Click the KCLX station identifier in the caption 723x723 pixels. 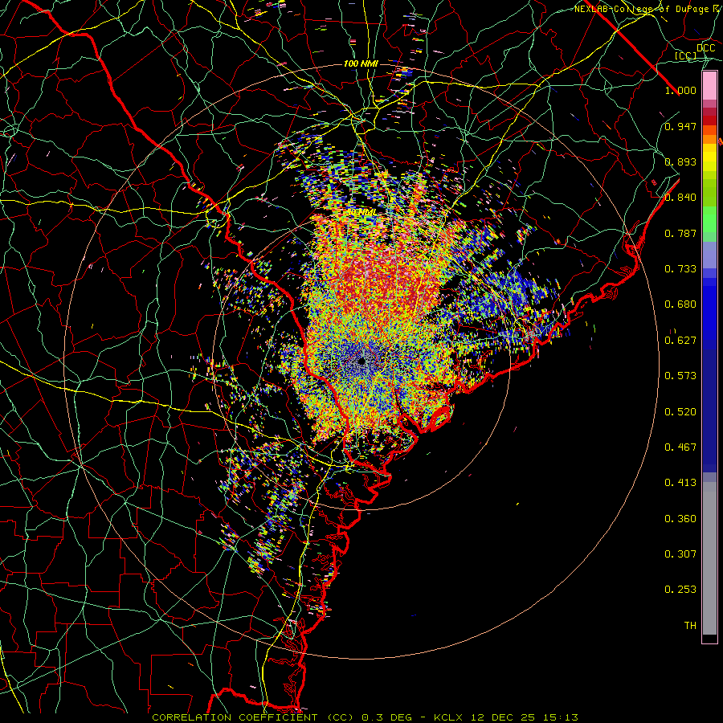(449, 717)
